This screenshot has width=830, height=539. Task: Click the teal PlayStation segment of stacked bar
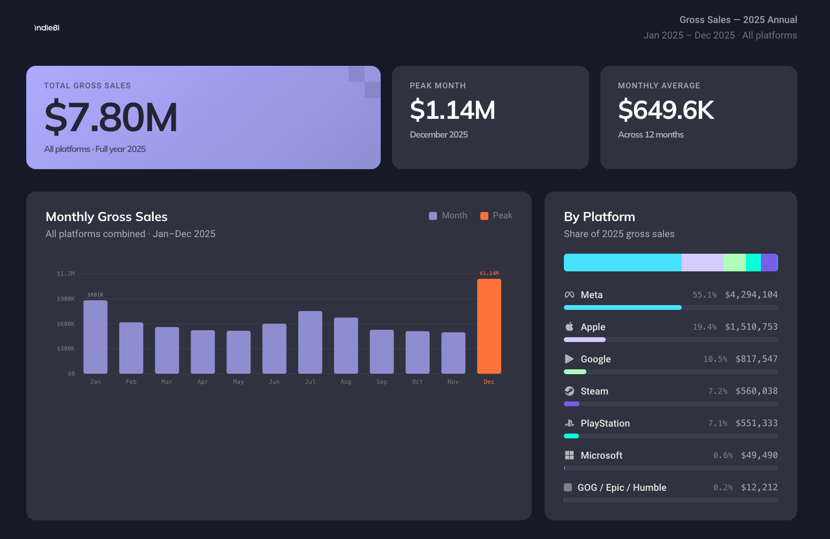click(753, 262)
